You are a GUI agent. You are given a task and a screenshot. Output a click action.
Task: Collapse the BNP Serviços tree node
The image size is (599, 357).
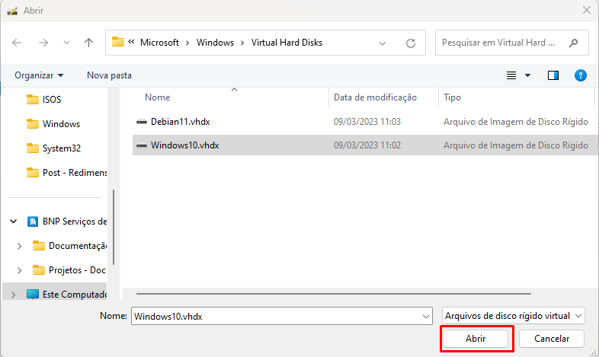(14, 222)
